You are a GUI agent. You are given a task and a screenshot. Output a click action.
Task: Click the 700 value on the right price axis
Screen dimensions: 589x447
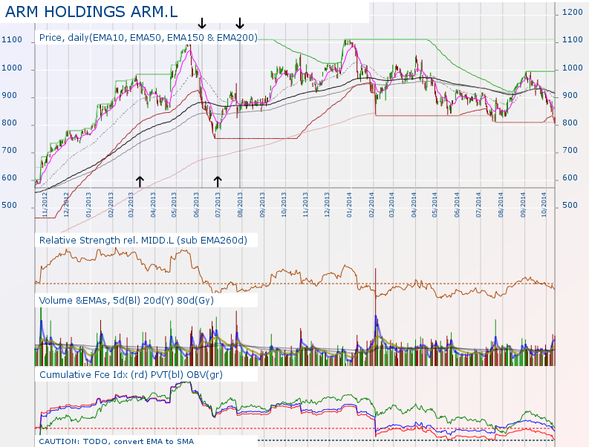[570, 150]
